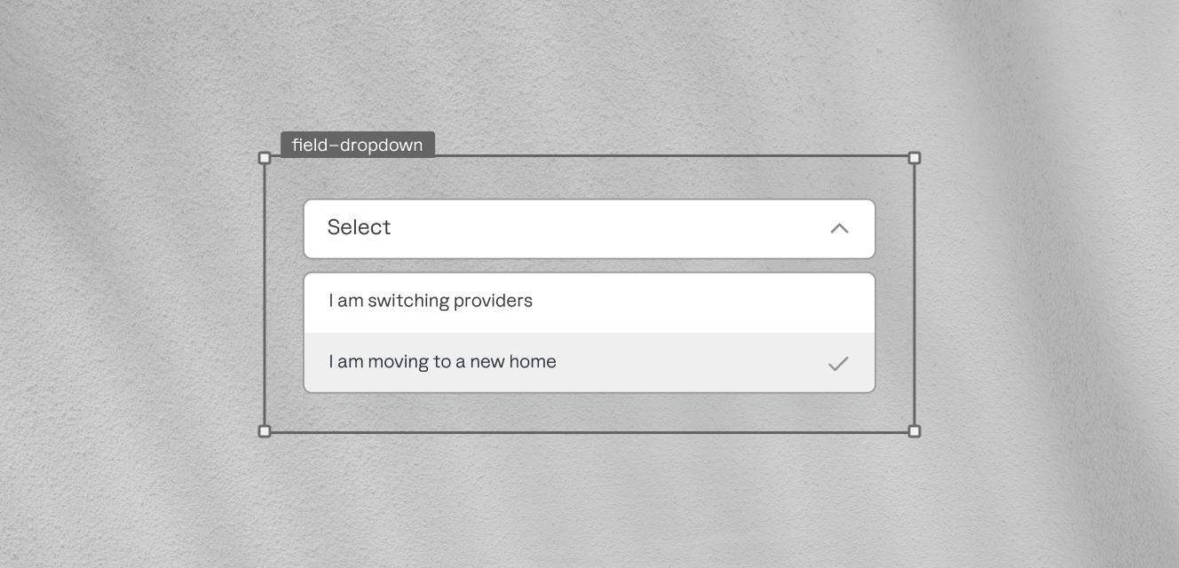
Task: Choose "I am switching providers" option
Action: tap(431, 301)
